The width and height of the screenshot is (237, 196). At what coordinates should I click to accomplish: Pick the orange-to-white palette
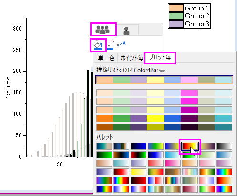(190, 163)
